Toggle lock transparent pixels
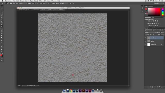This screenshot has width=165, height=93. point(148,35)
